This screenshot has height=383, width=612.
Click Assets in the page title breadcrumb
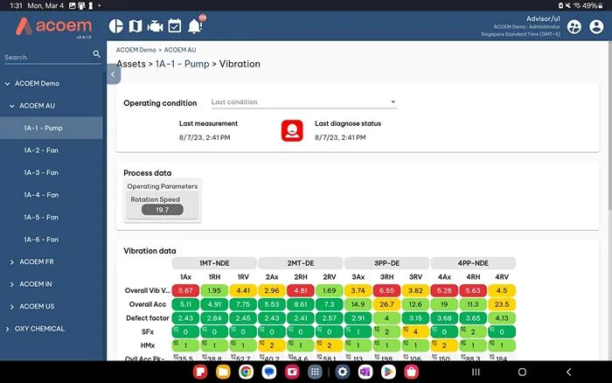point(131,64)
